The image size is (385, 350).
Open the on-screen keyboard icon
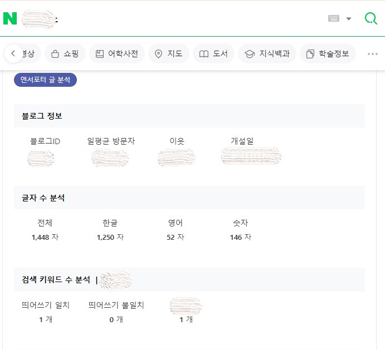tap(334, 18)
